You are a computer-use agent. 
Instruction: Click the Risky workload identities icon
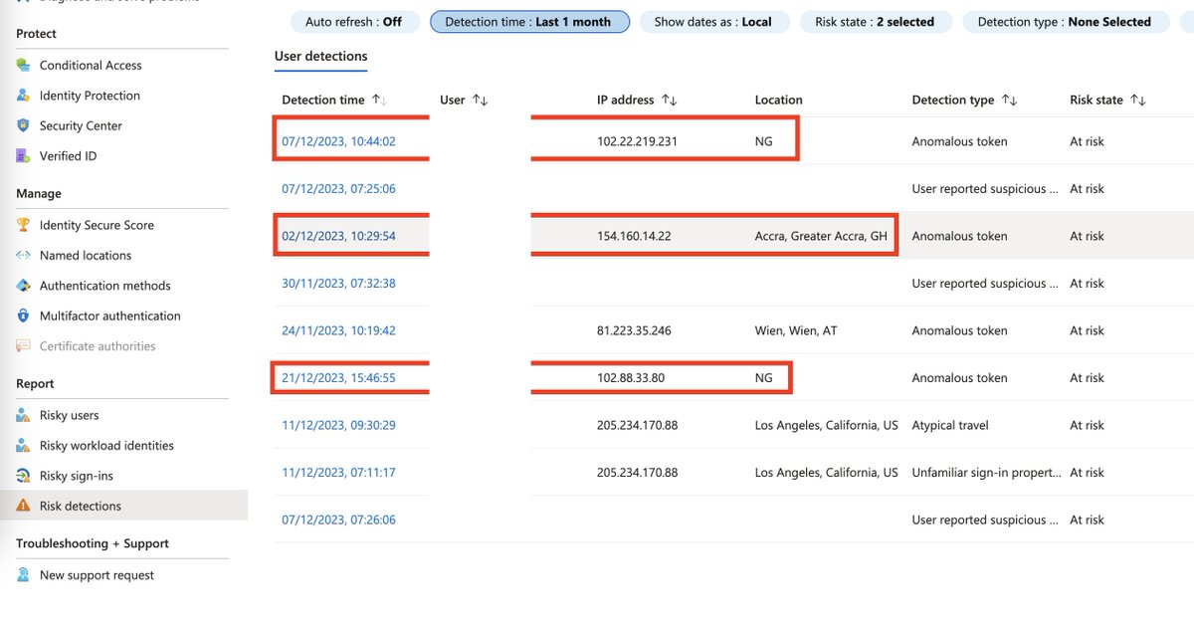tap(24, 446)
